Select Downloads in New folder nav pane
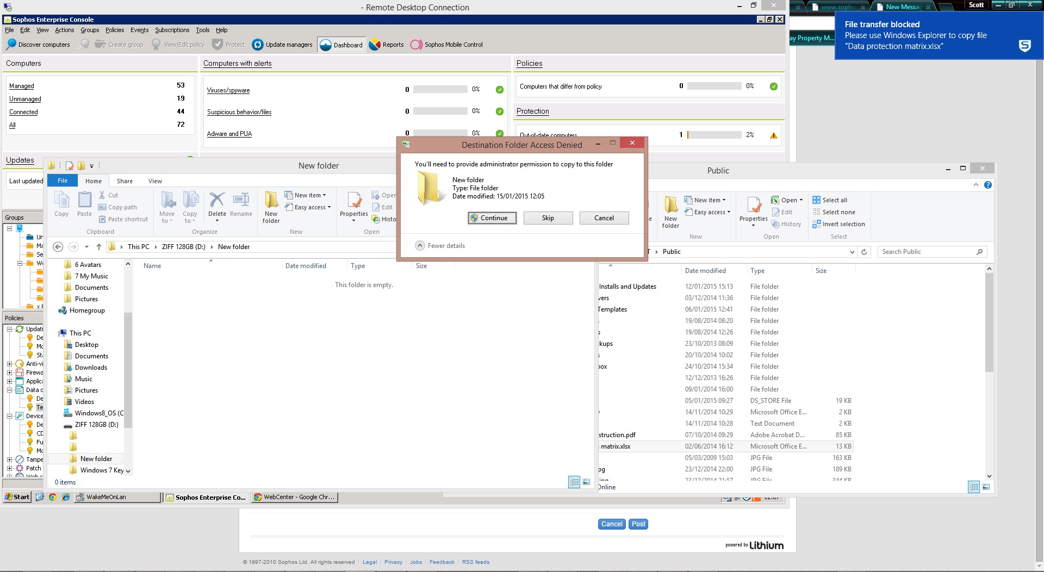The image size is (1044, 572). [91, 368]
